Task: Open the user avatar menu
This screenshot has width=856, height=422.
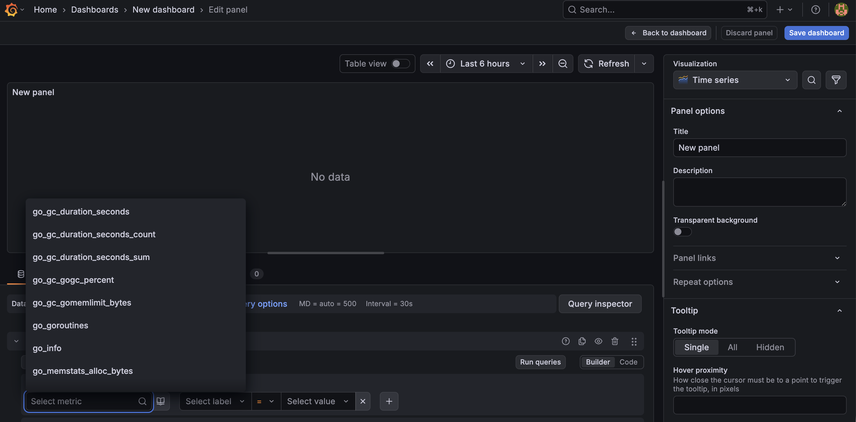Action: (x=841, y=10)
